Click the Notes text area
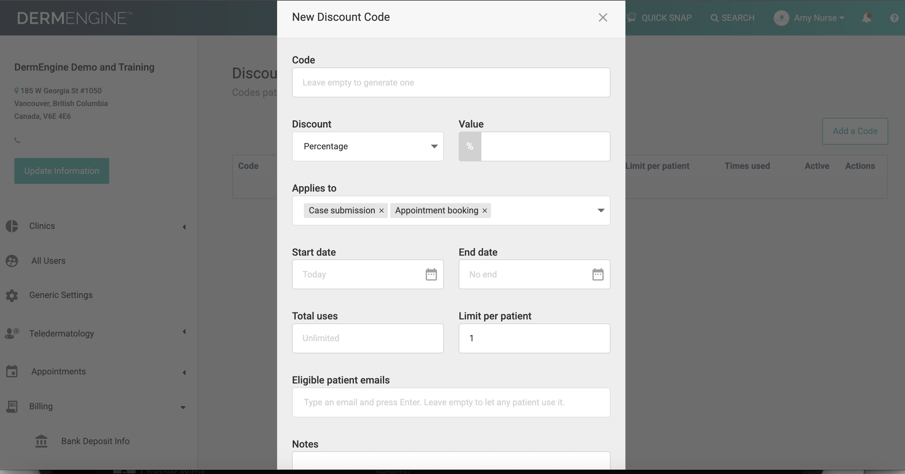This screenshot has height=474, width=905. (451, 461)
